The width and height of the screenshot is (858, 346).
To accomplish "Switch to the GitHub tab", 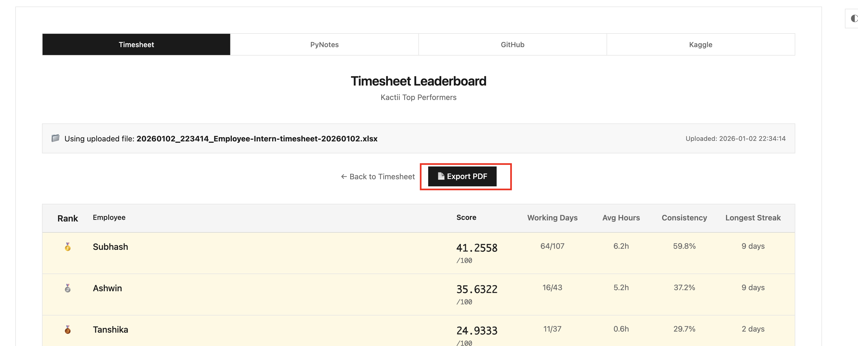I will [512, 45].
